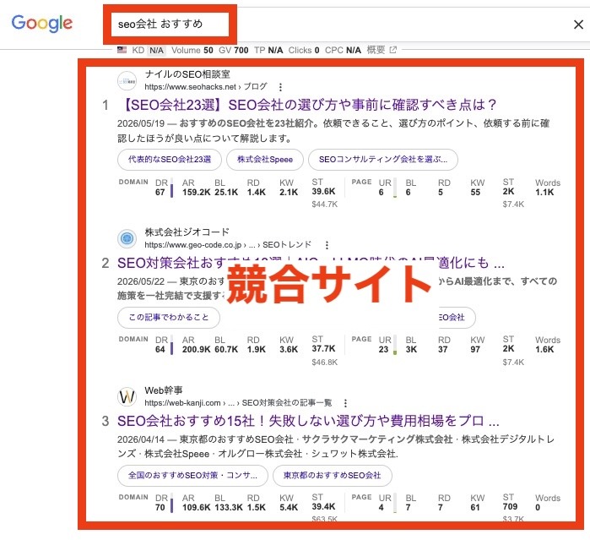
Task: Click the 株式会社Speee sitelink chip
Action: tap(265, 160)
